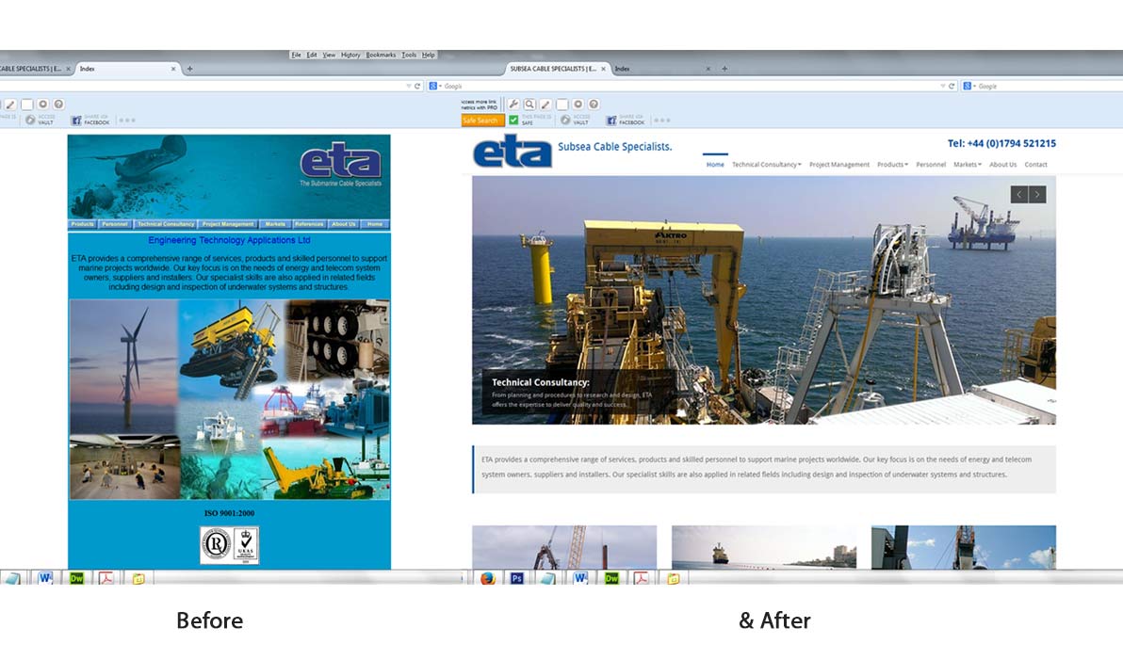Click the References button on the old blue site

(308, 224)
